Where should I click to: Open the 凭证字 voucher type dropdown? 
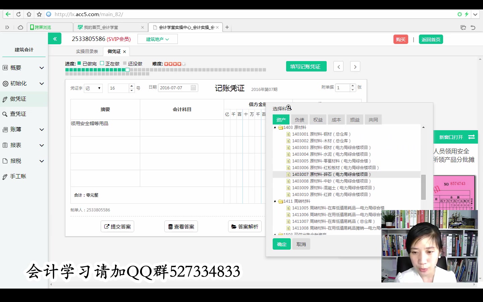[x=93, y=88]
